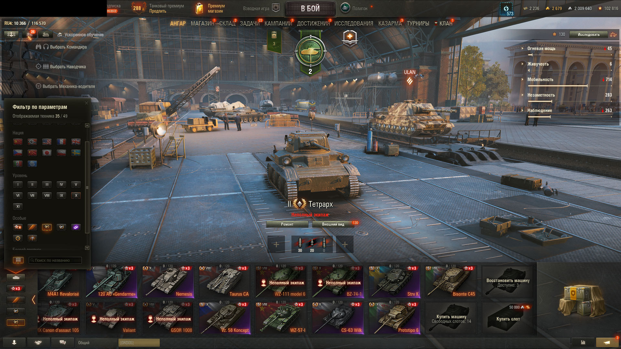Toggle the two-row carousel layout icon
This screenshot has width=621, height=349.
18,260
